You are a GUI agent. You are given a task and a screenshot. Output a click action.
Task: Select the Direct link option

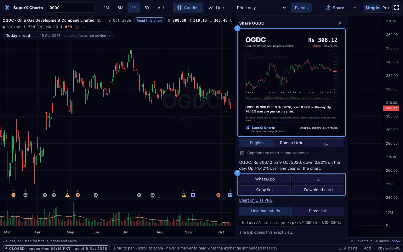coord(318,211)
